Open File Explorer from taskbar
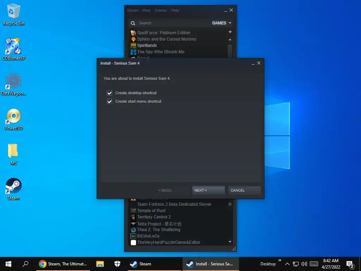This screenshot has height=271, width=361. pos(100,264)
